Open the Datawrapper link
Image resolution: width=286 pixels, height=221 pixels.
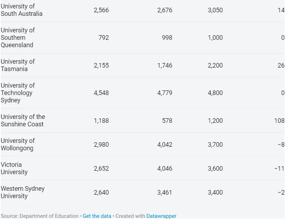pos(161,216)
